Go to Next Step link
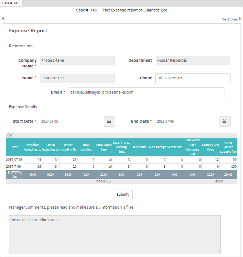The image size is (243, 257). (x=229, y=19)
